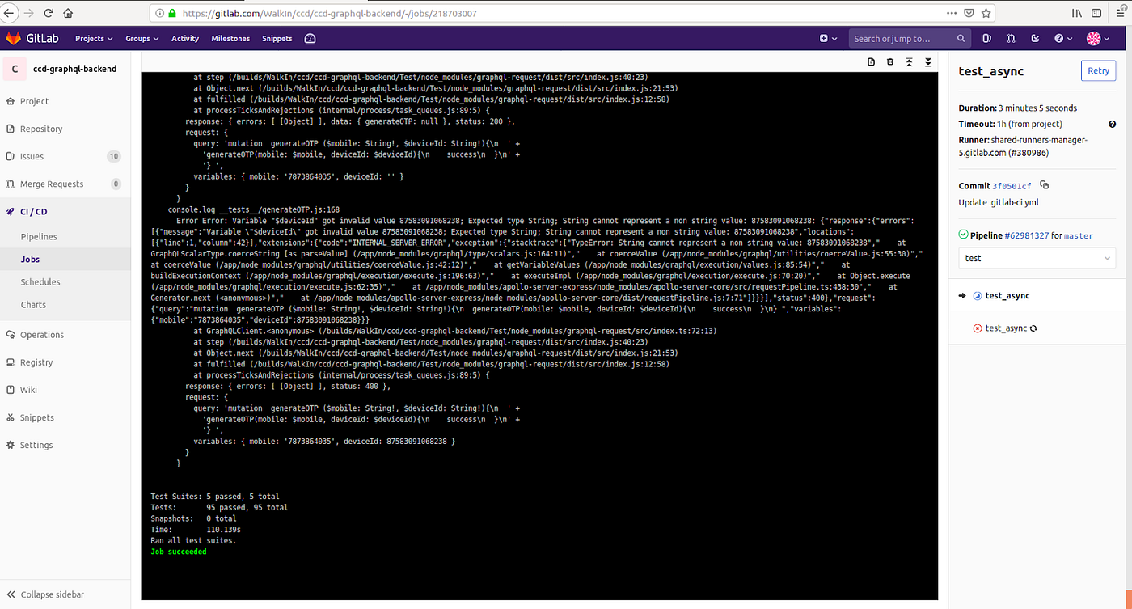Viewport: 1132px width, 609px height.
Task: Bookmark this page using the star icon
Action: 986,13
